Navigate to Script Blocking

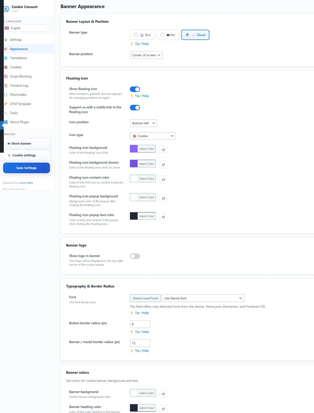point(21,76)
